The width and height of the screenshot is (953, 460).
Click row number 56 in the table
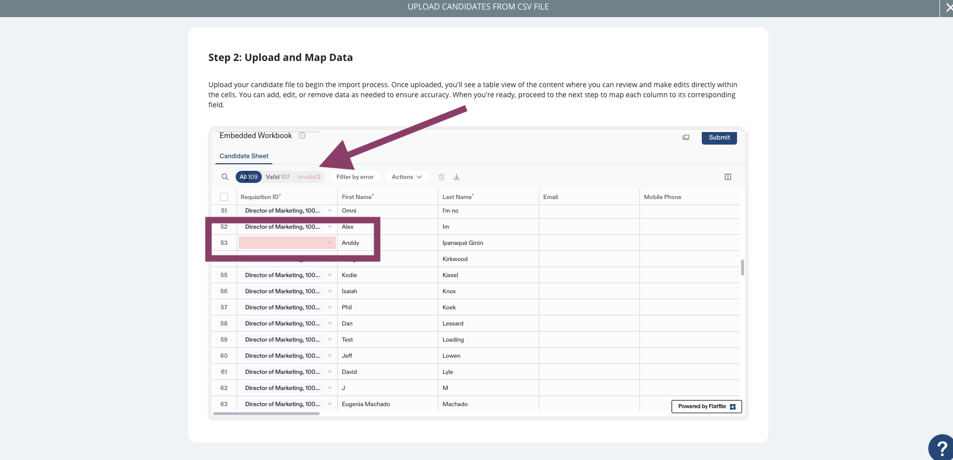[224, 291]
